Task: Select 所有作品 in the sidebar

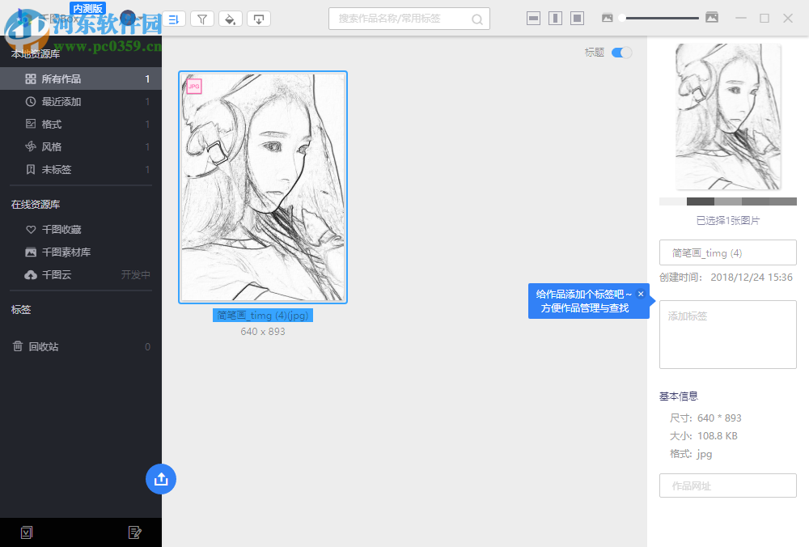Action: [80, 79]
